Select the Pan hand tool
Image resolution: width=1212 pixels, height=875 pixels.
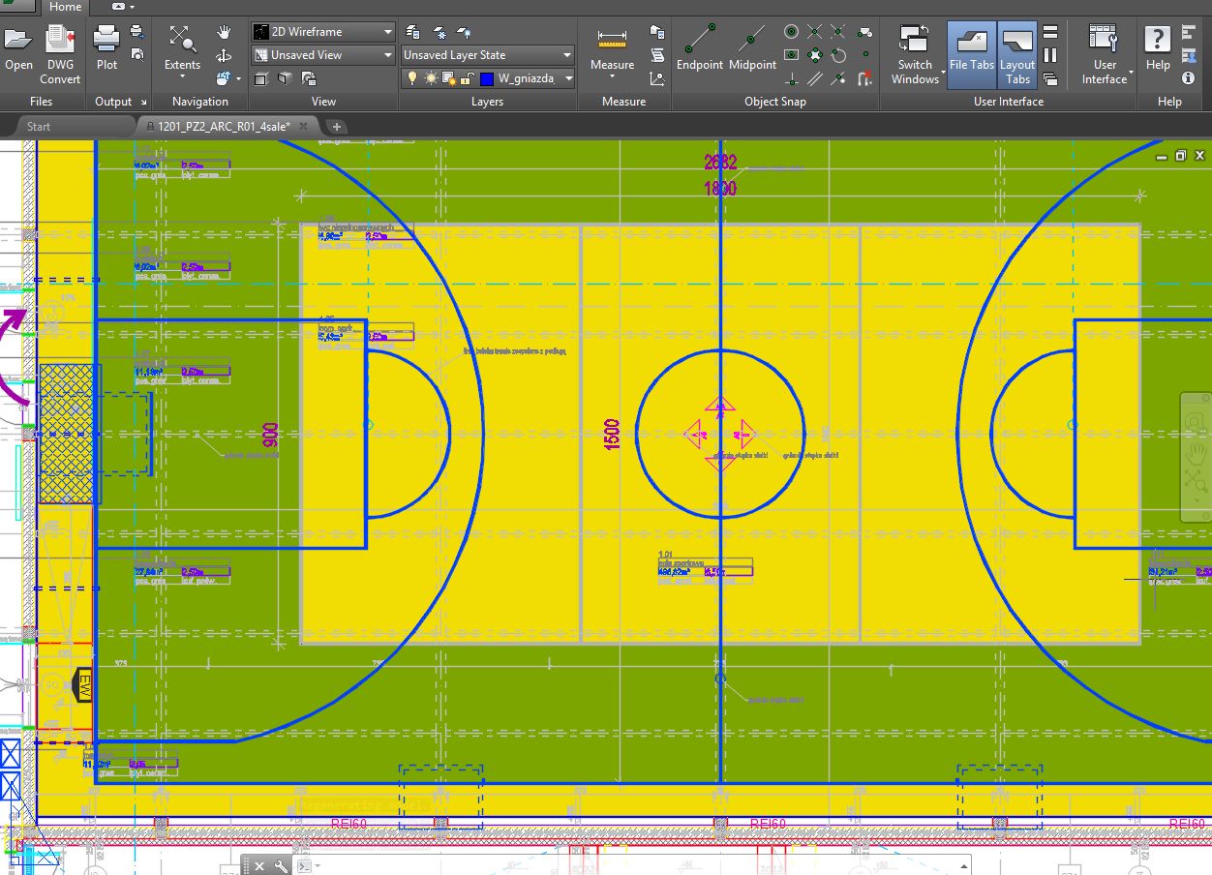click(224, 33)
